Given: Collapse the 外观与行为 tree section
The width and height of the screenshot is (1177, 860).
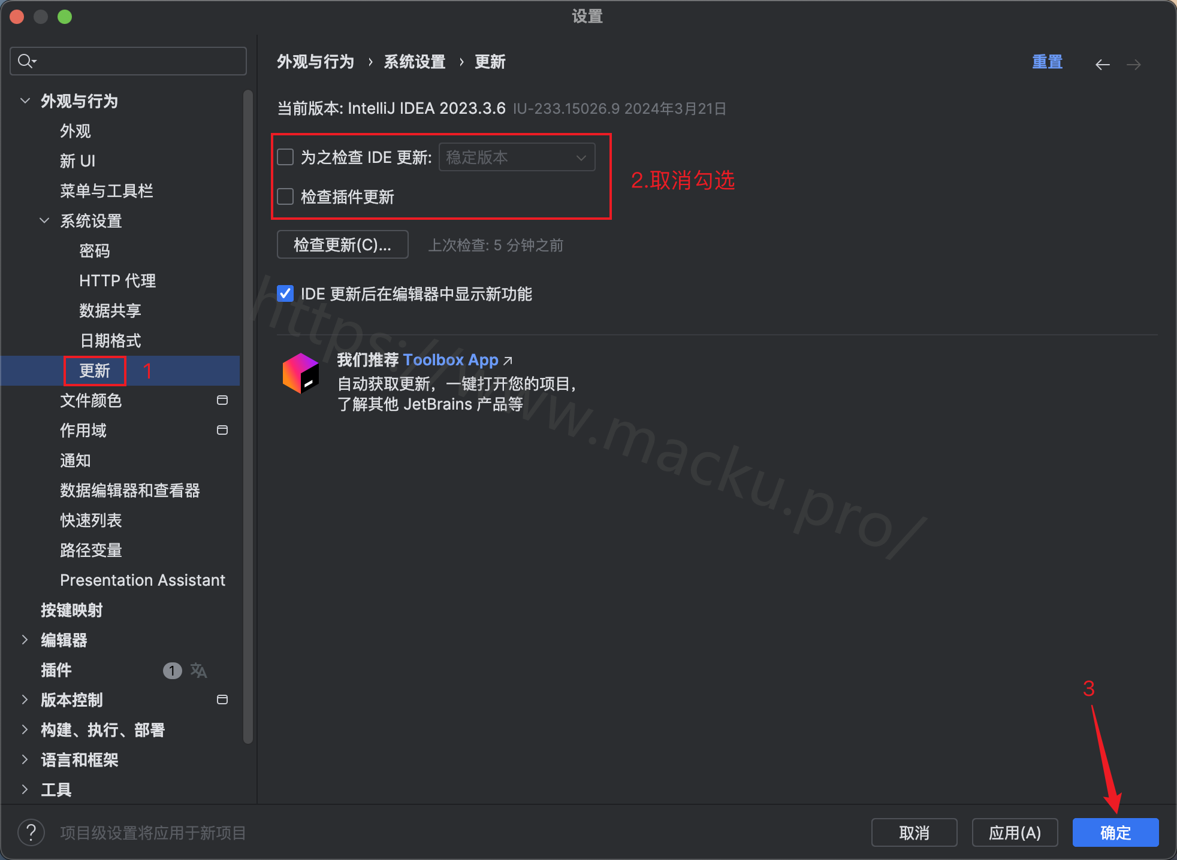Looking at the screenshot, I should point(25,101).
